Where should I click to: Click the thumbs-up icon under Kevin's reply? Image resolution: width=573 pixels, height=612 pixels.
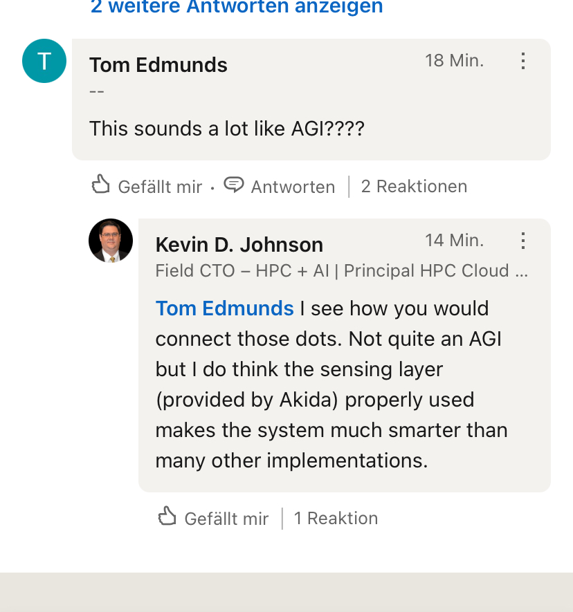pos(167,517)
